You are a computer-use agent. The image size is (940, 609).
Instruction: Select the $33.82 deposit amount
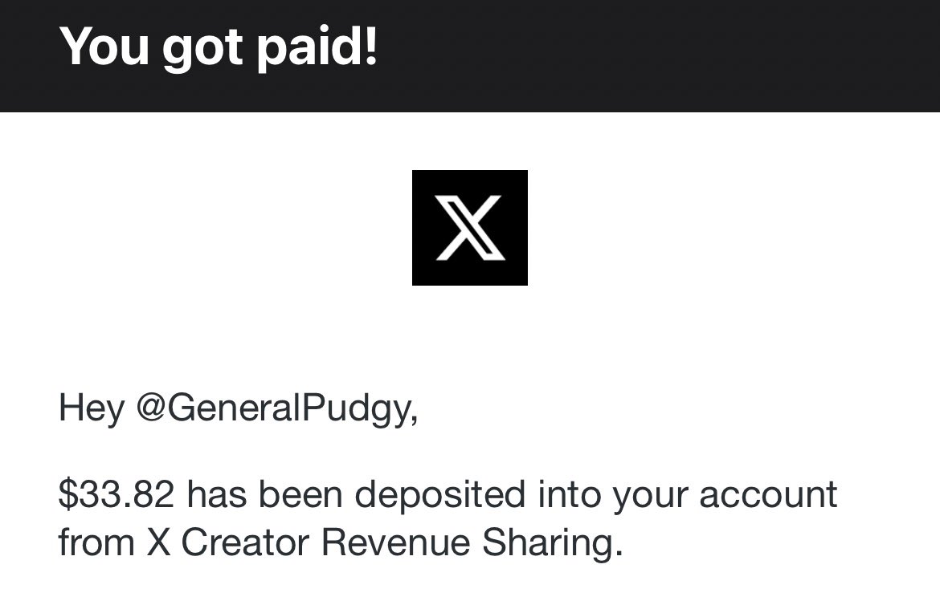[x=116, y=494]
